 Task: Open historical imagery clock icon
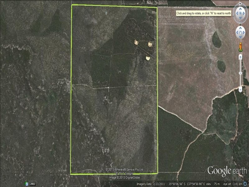tap(27, 184)
